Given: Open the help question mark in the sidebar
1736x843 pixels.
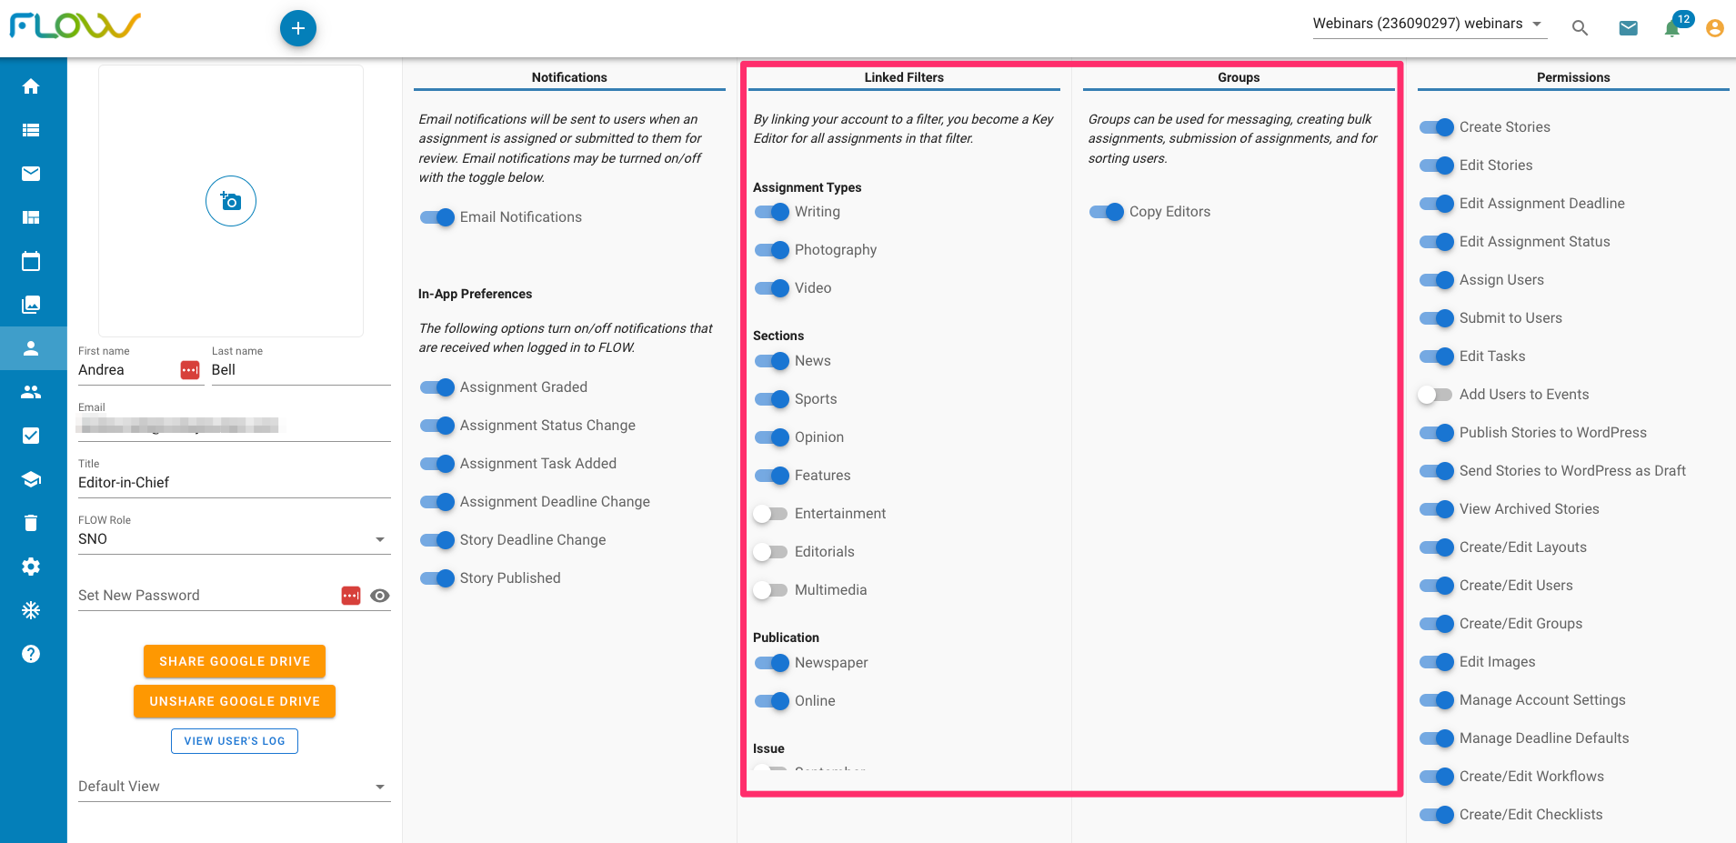Looking at the screenshot, I should pos(31,654).
